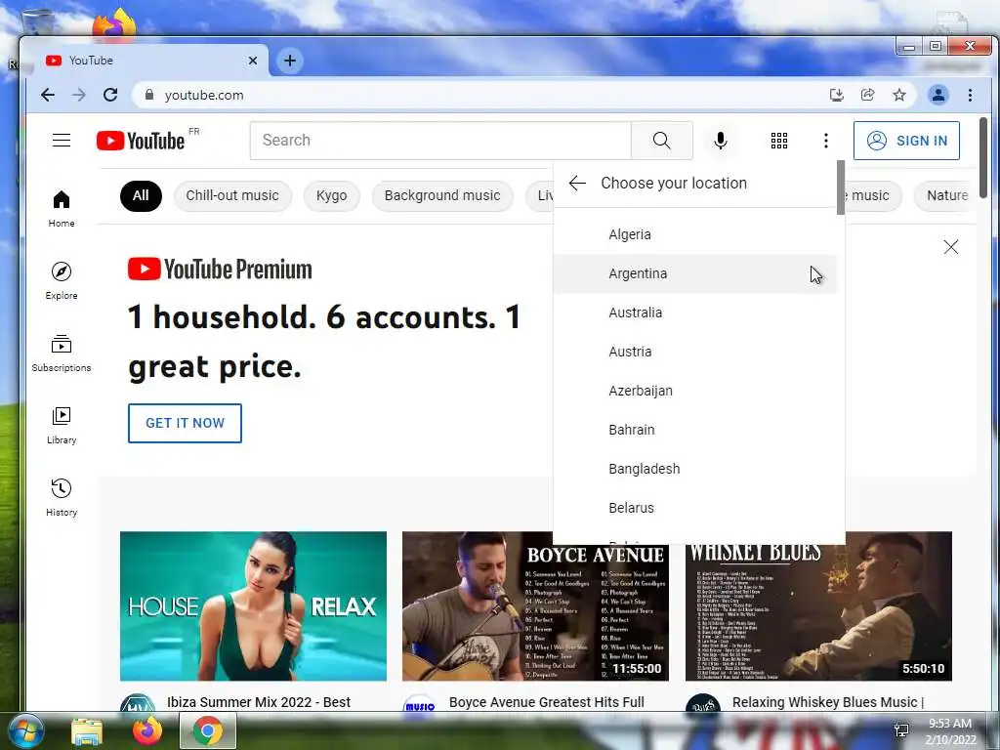Select the Background music chip
The width and height of the screenshot is (1000, 750).
click(x=442, y=195)
